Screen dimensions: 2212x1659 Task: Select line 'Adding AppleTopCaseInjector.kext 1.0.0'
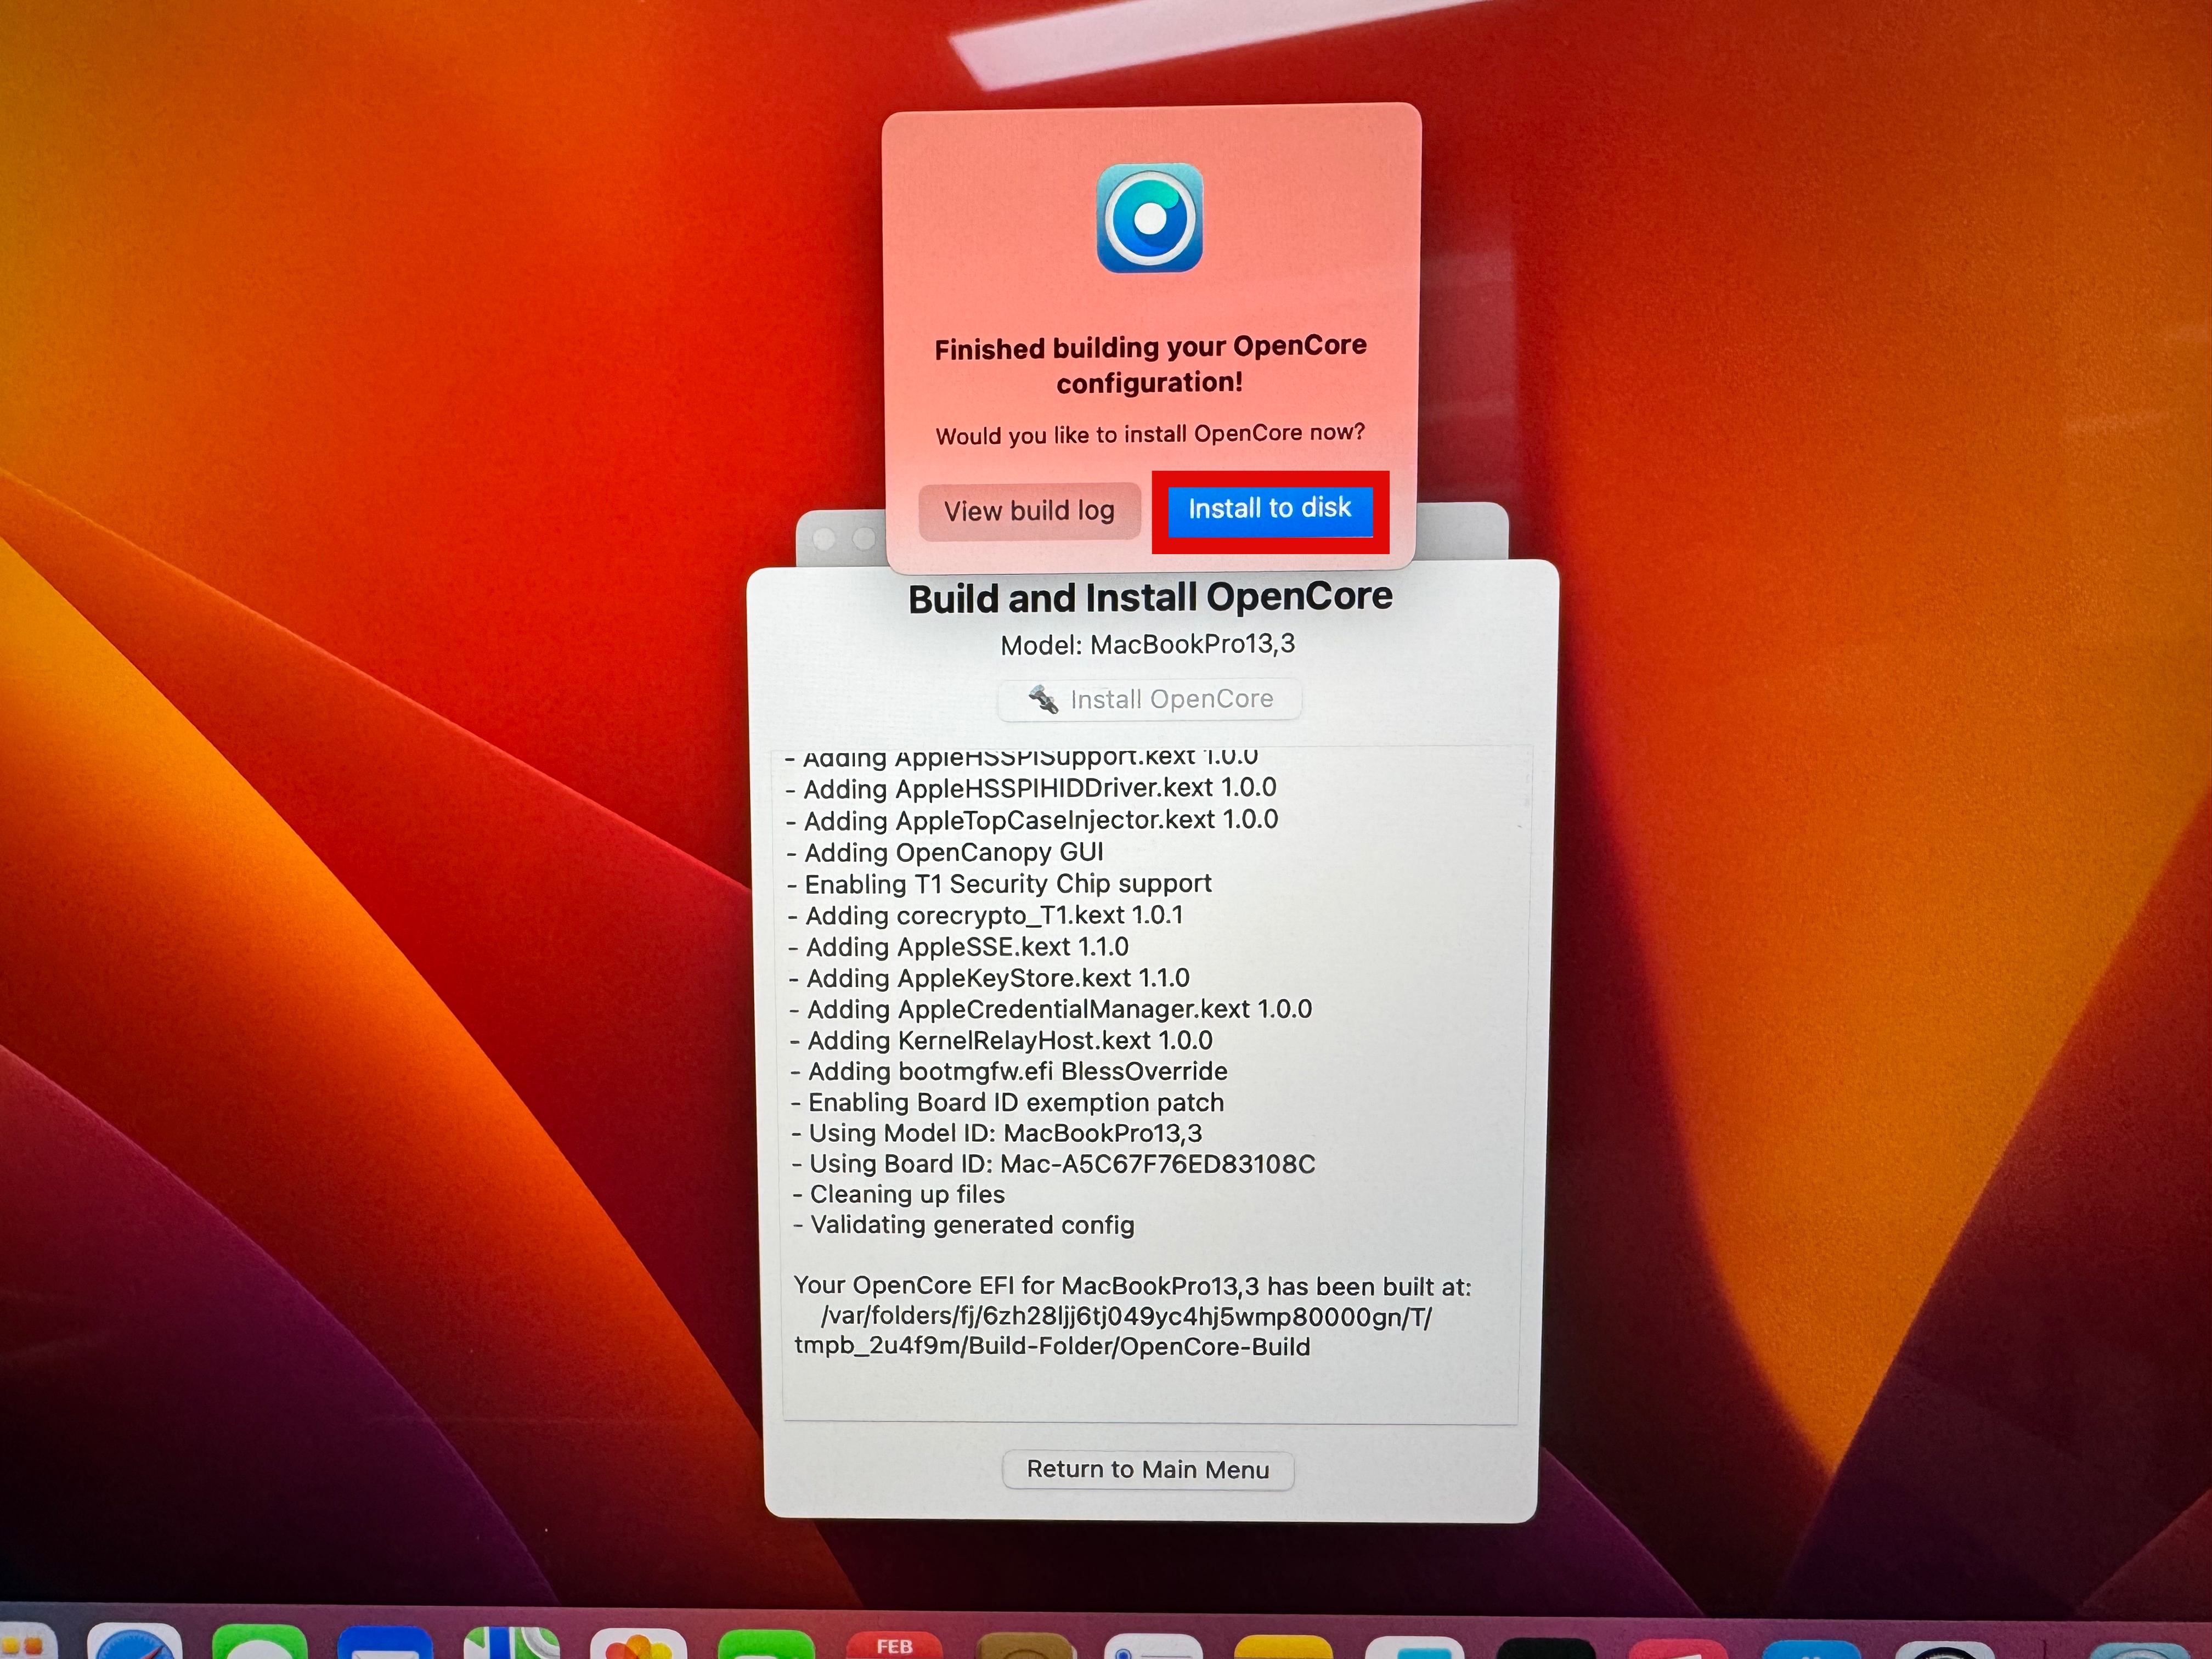(1032, 821)
